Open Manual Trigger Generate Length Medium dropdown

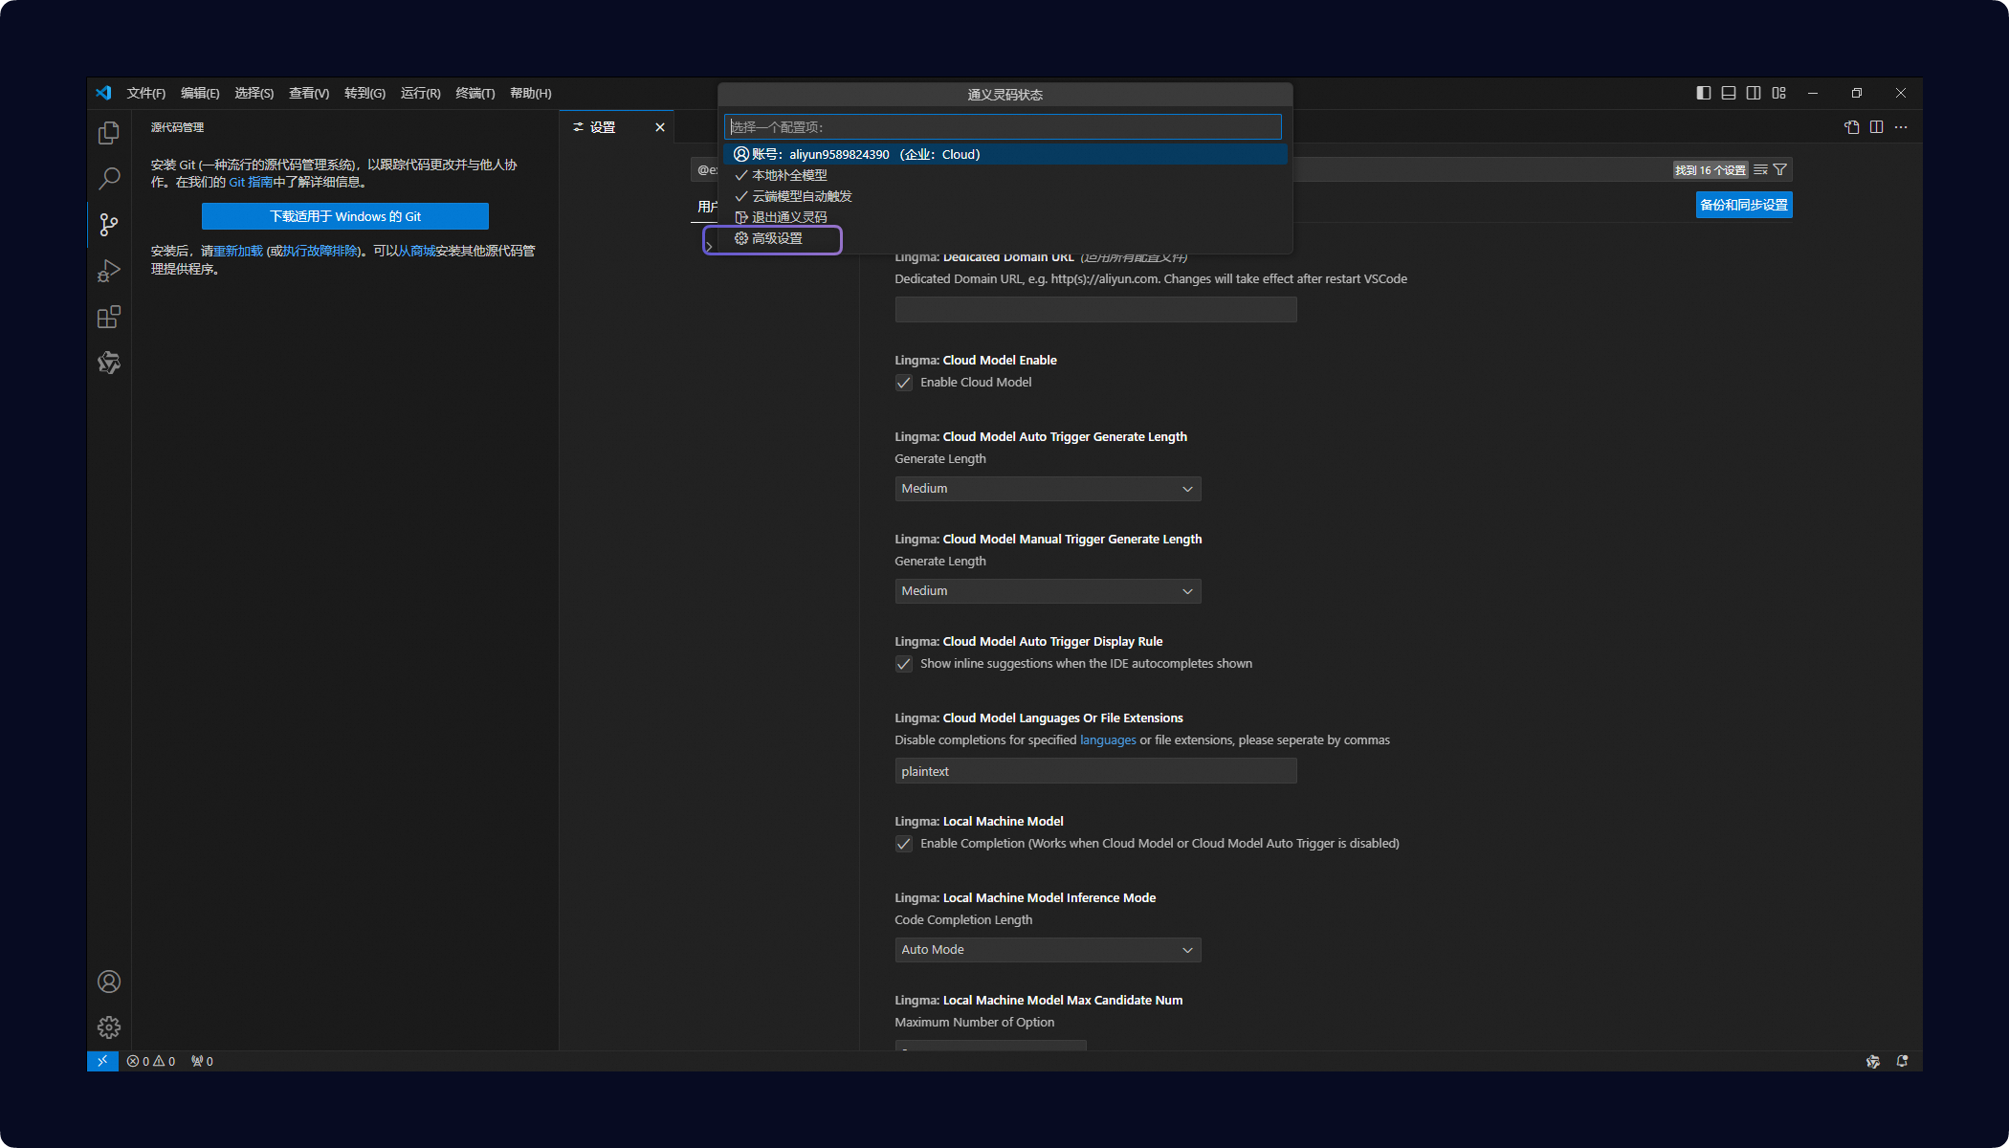(x=1048, y=591)
